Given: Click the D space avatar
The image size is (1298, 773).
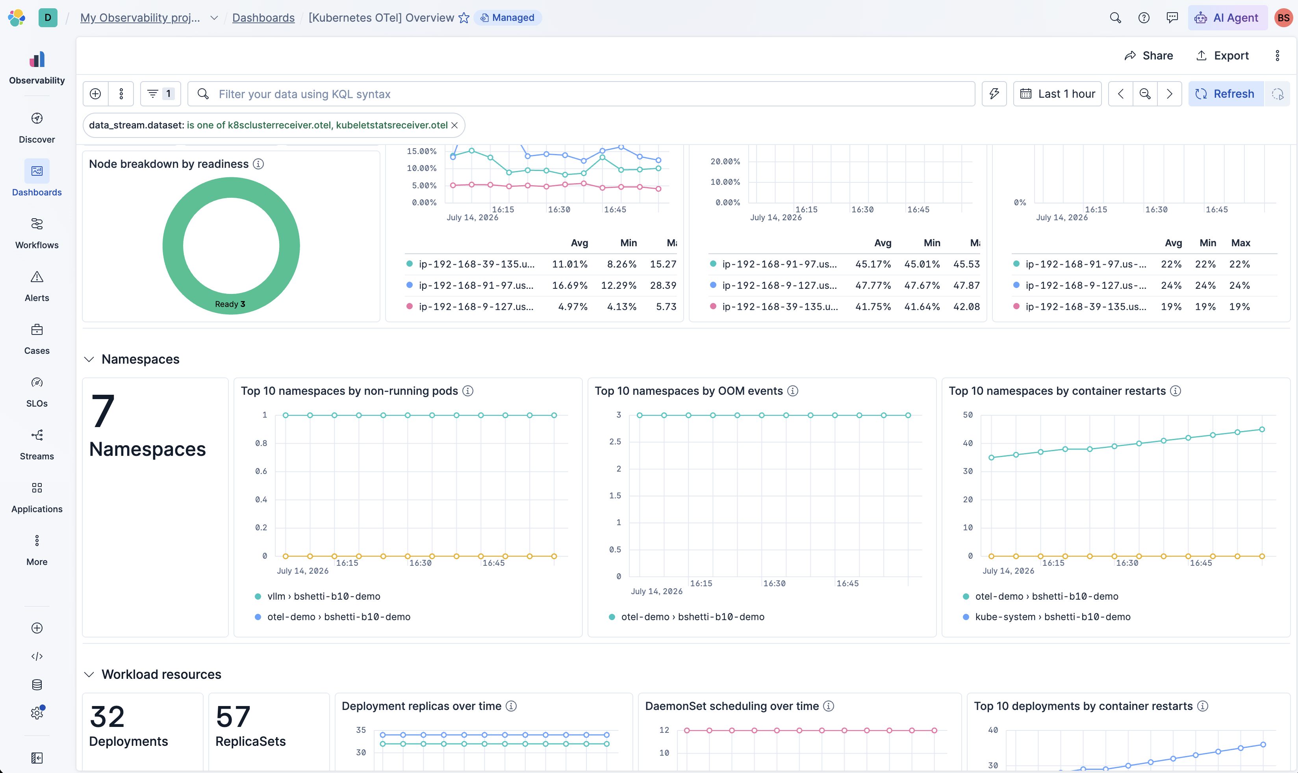Looking at the screenshot, I should click(x=48, y=18).
